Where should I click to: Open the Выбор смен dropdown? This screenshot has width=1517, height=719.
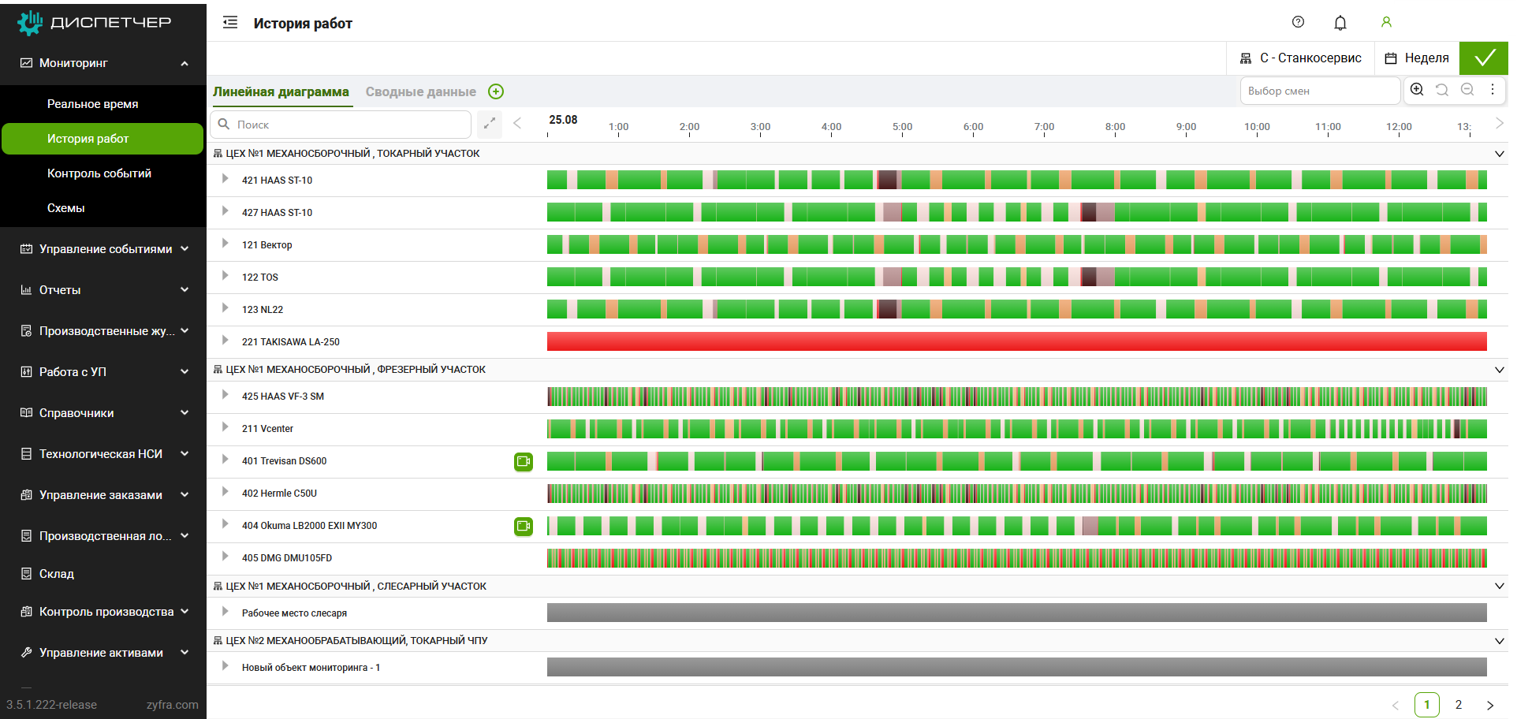click(x=1319, y=91)
